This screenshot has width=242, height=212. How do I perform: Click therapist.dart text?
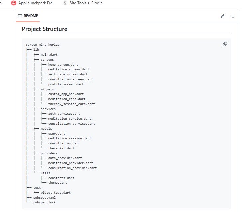pos(61,148)
